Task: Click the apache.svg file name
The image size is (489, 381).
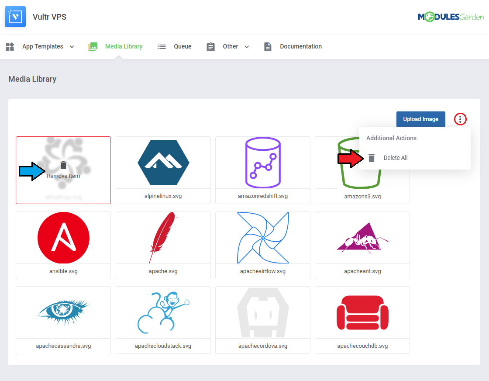Action: tap(163, 271)
